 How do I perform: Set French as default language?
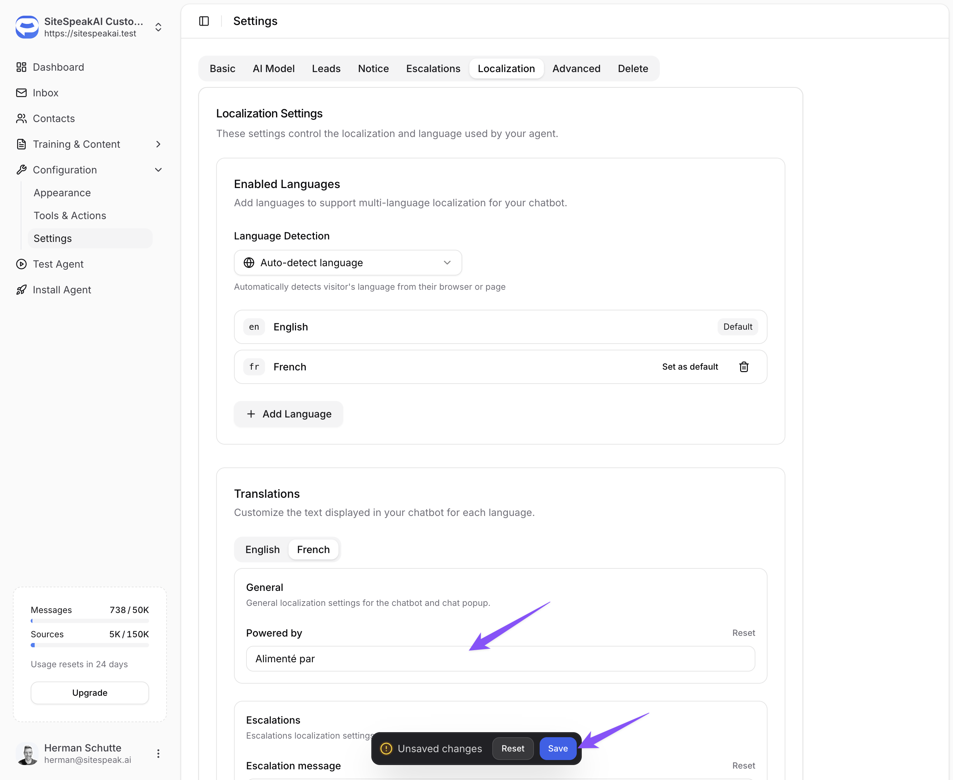point(689,367)
